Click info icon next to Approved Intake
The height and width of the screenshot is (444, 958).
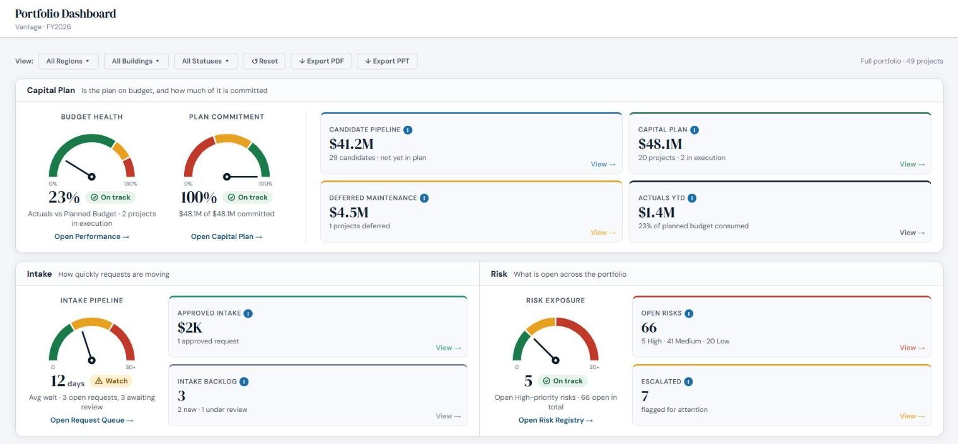pyautogui.click(x=248, y=313)
